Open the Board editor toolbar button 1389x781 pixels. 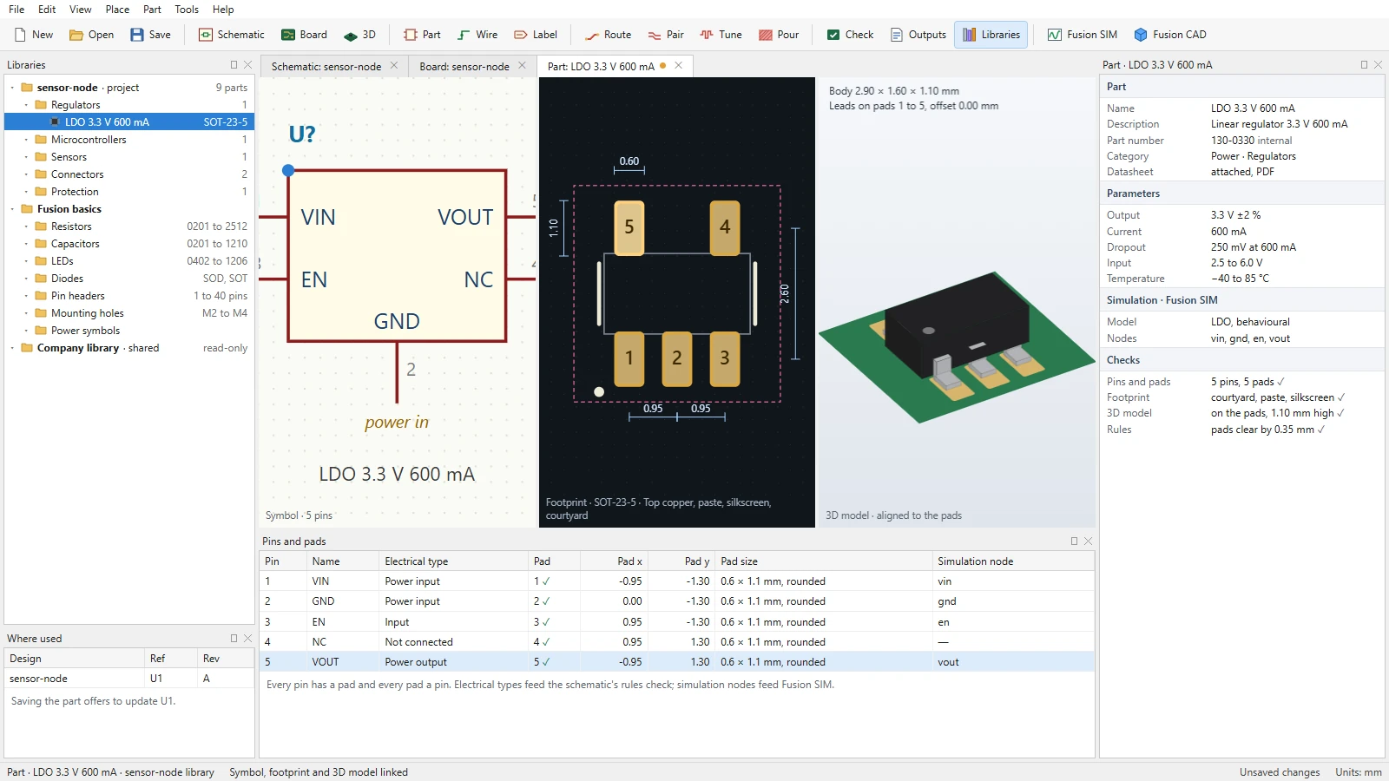tap(304, 35)
